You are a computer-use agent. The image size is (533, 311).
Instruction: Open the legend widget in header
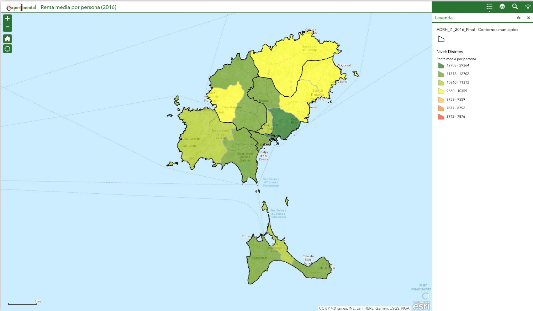(x=489, y=7)
